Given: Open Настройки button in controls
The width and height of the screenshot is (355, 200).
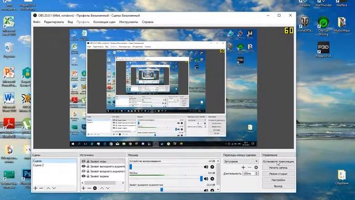Looking at the screenshot, I should point(278,180).
